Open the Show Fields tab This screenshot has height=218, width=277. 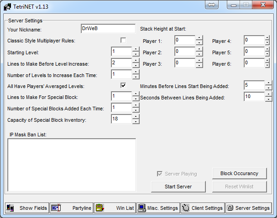[x=27, y=208]
